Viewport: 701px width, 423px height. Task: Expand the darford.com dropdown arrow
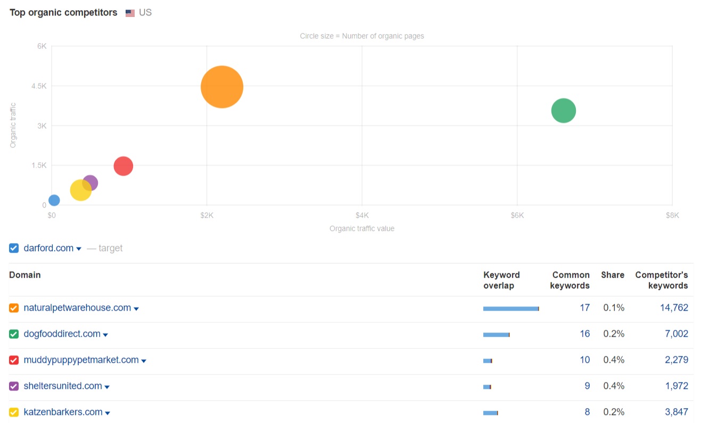pyautogui.click(x=79, y=249)
